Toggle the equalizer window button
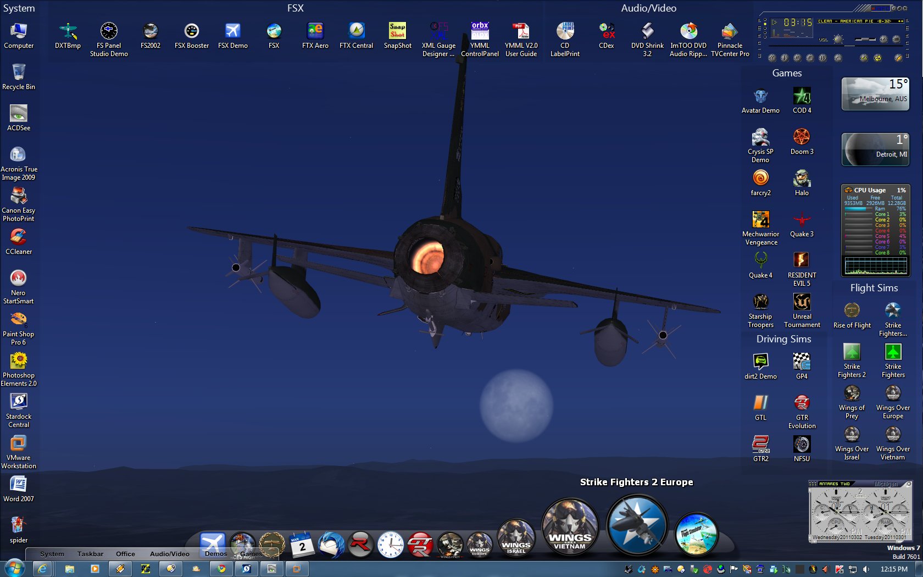This screenshot has height=577, width=923. click(x=884, y=40)
